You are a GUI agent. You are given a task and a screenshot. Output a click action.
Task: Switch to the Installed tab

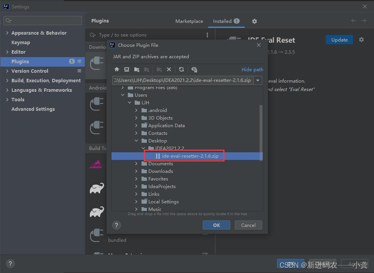point(226,21)
